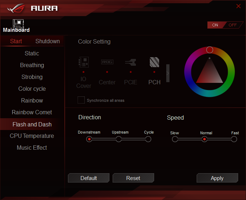Select the Breathing lighting effect
Viewport: 246px width, 200px height.
(32, 65)
